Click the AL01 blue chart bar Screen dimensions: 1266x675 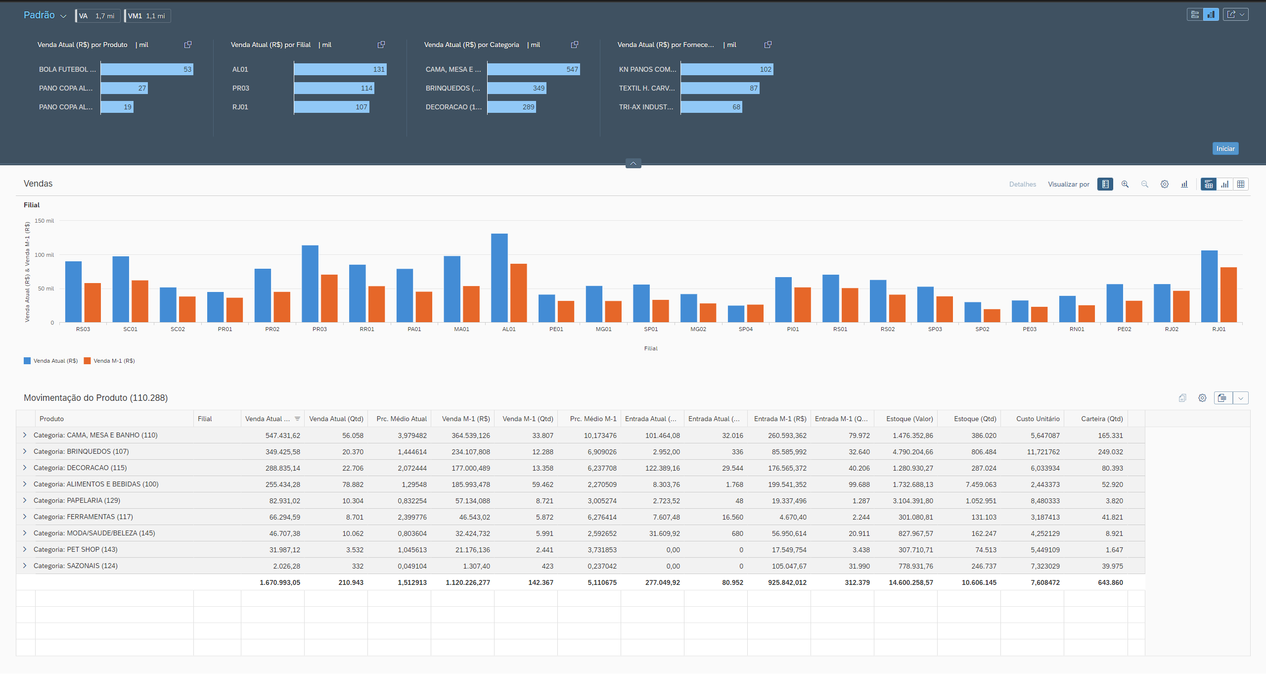click(x=499, y=278)
